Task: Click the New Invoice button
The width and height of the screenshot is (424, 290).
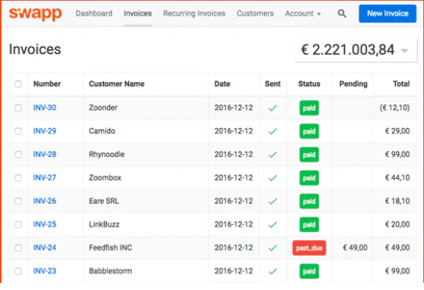Action: click(387, 13)
